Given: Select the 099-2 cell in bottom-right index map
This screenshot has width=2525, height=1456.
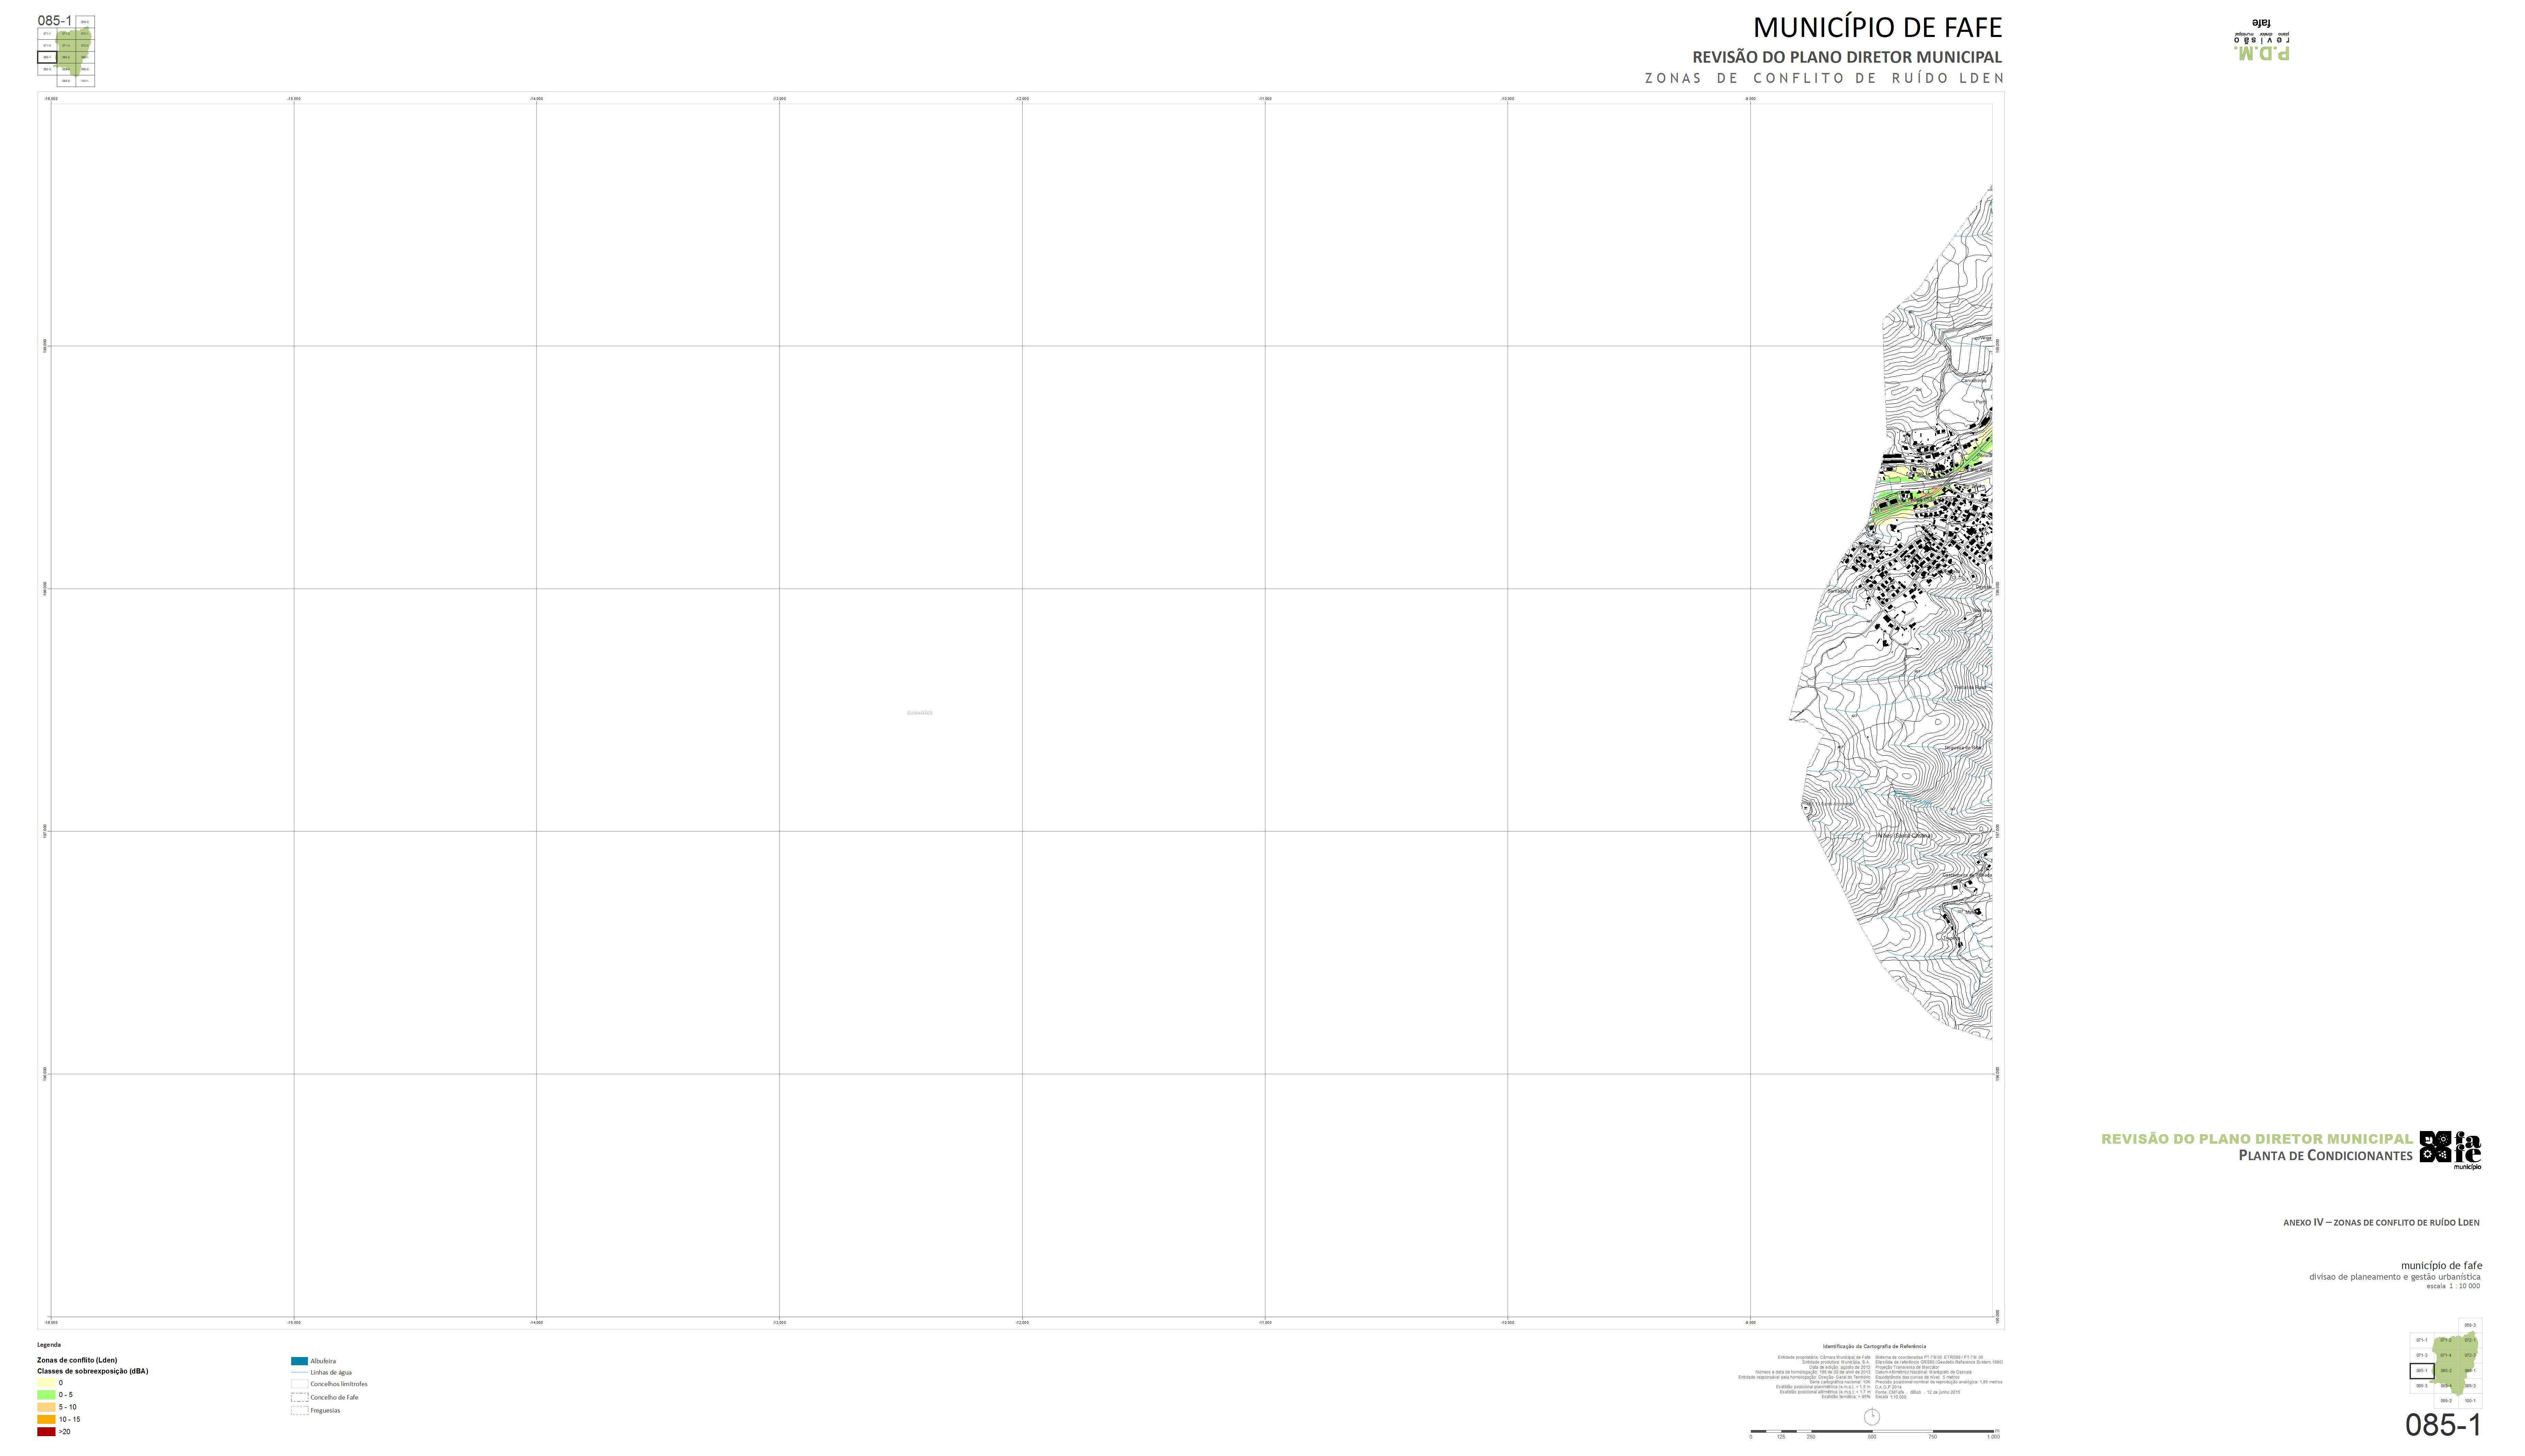Looking at the screenshot, I should pyautogui.click(x=2446, y=1401).
